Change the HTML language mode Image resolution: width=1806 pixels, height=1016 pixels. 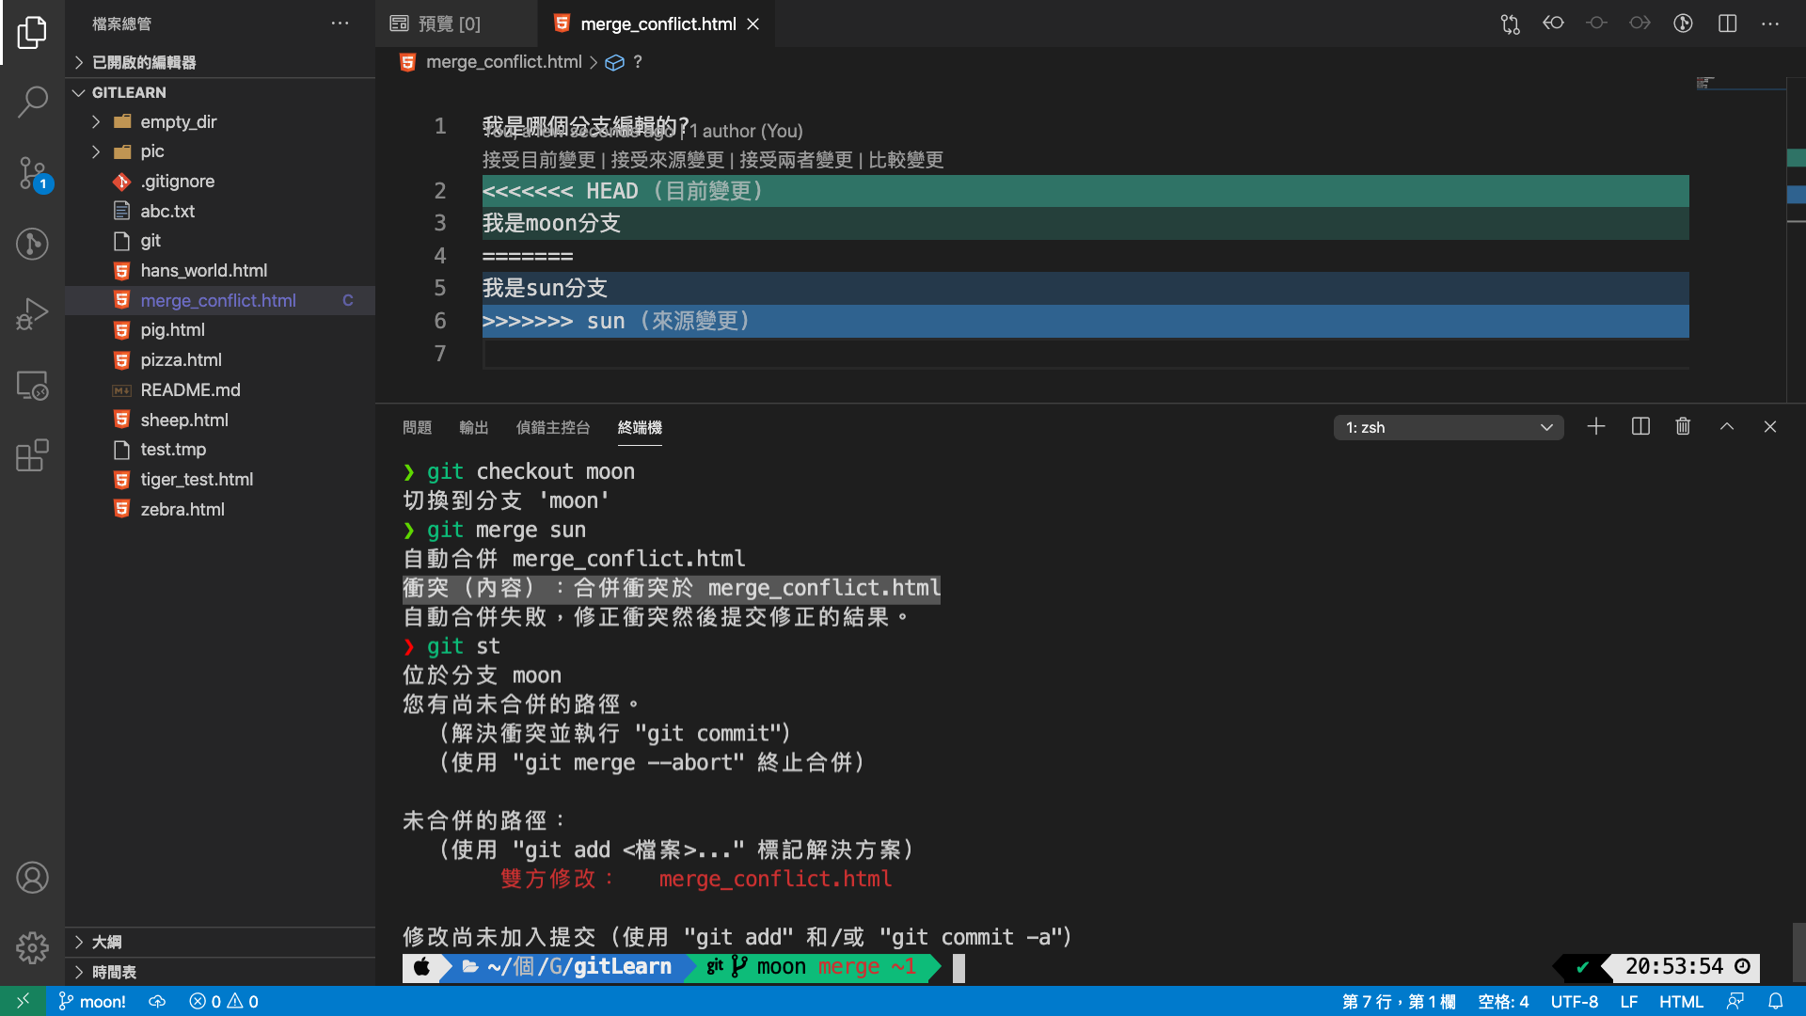click(x=1681, y=1002)
